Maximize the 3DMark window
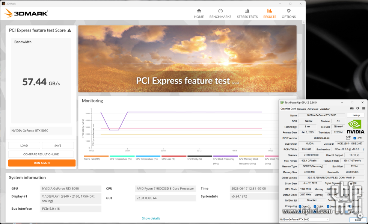The height and width of the screenshot is (224, 368). [290, 3]
